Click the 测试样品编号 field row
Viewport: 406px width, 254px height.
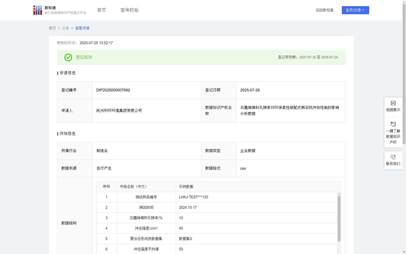click(217, 197)
